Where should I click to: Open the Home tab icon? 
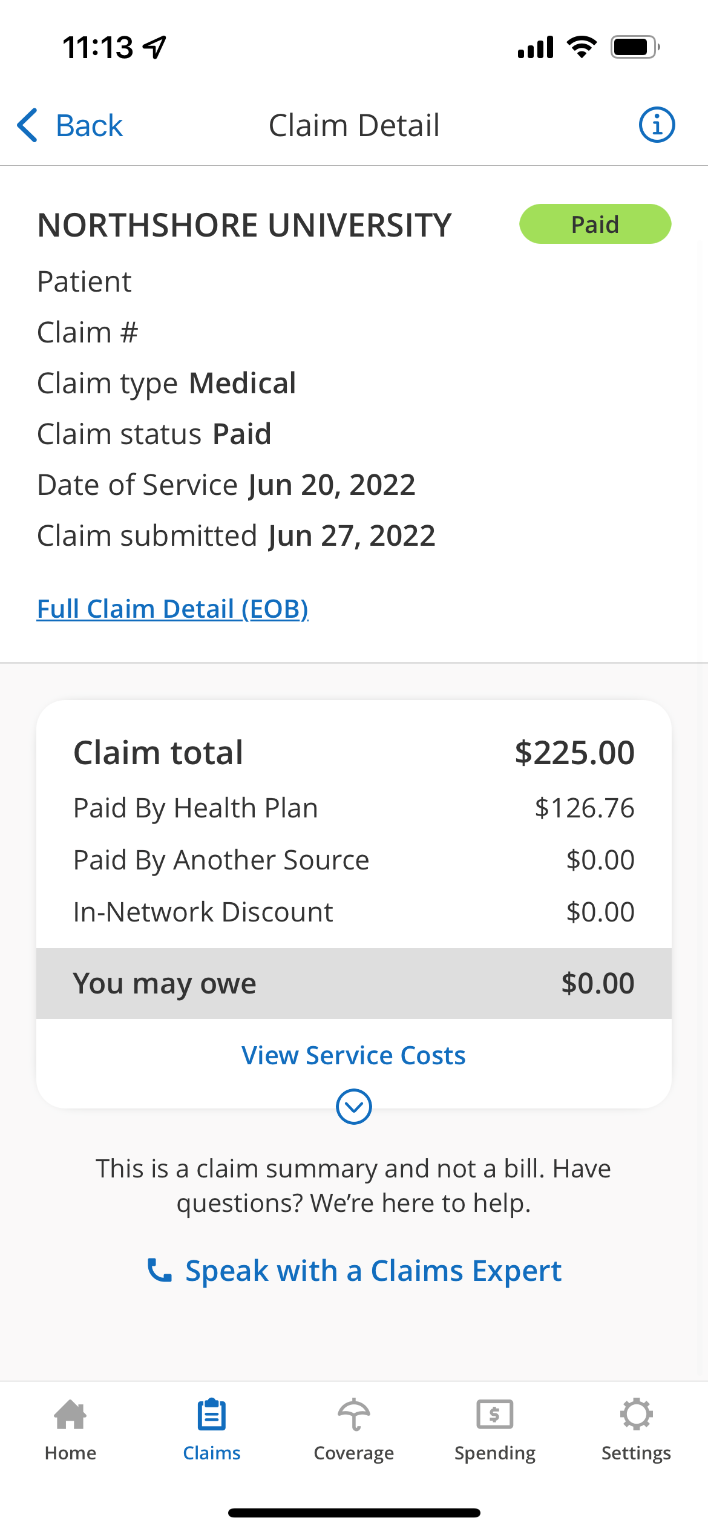click(70, 1415)
